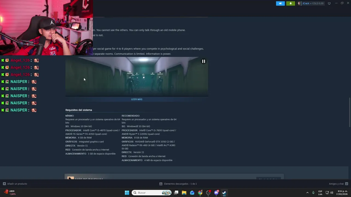Click the Steam icon on the taskbar
The width and height of the screenshot is (351, 197).
click(224, 193)
